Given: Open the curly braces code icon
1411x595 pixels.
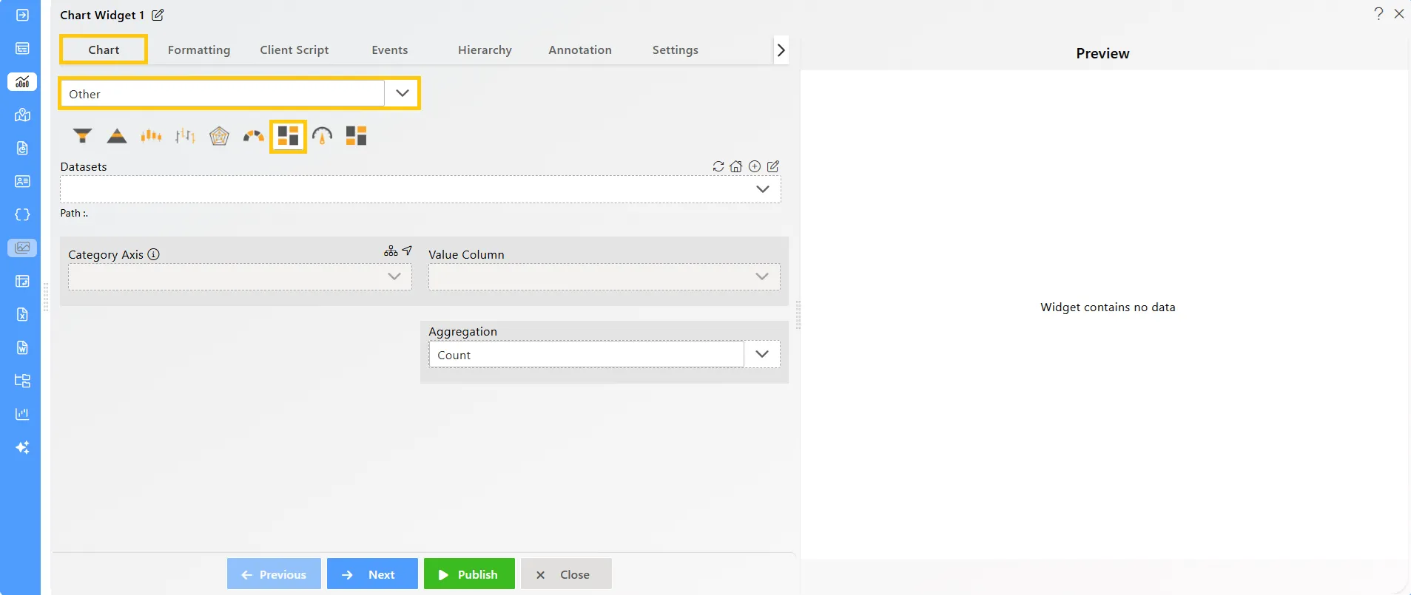Looking at the screenshot, I should [22, 214].
